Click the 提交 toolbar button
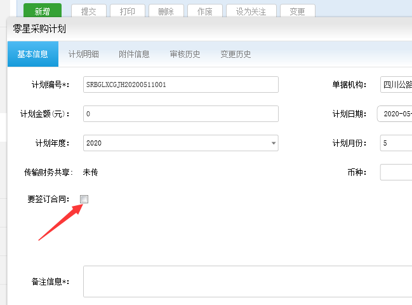This screenshot has height=305, width=412. coord(88,11)
